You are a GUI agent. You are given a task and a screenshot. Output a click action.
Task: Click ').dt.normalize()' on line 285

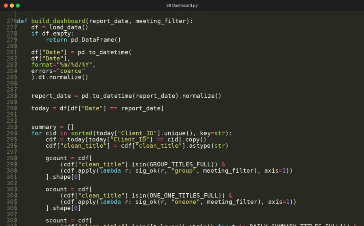60,77
